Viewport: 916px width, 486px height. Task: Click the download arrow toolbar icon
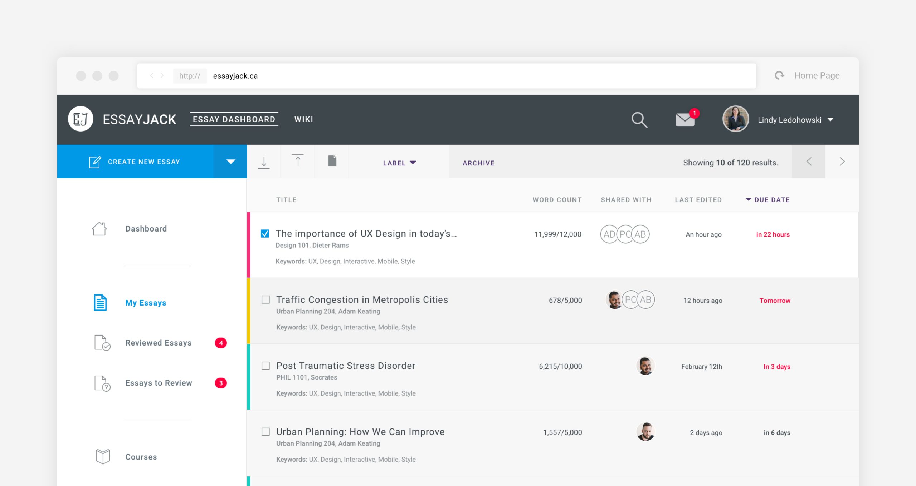264,162
